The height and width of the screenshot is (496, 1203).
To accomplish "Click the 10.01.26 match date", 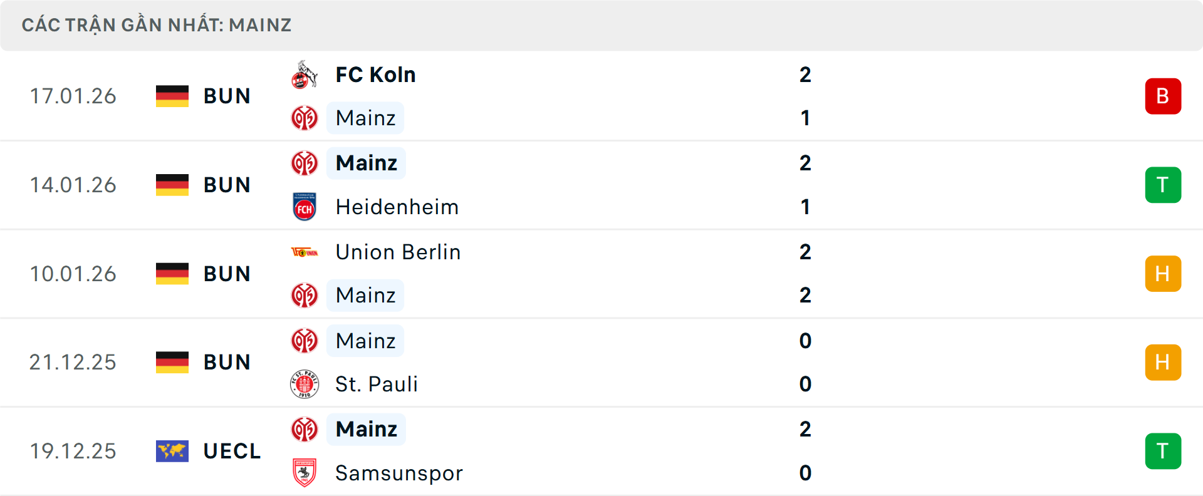I will pyautogui.click(x=73, y=274).
